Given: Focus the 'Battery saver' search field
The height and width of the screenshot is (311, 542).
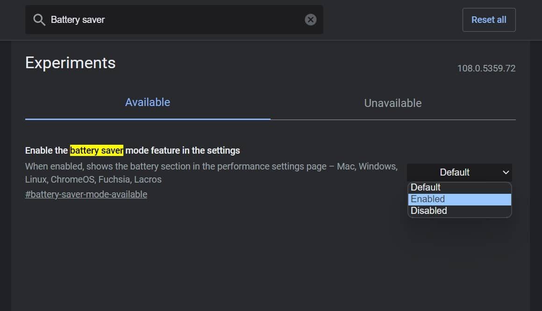Looking at the screenshot, I should click(x=173, y=20).
